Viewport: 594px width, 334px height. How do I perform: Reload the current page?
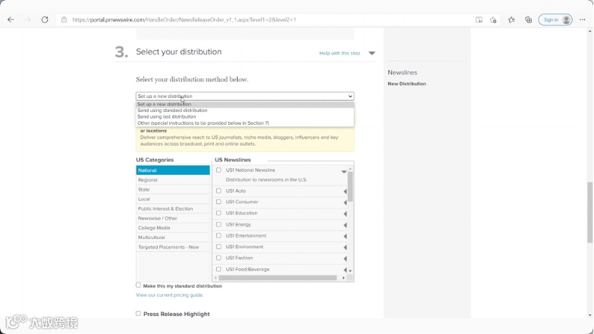tap(45, 20)
